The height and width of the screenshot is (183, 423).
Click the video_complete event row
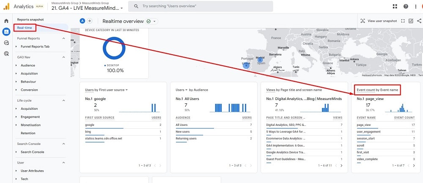[385, 159]
